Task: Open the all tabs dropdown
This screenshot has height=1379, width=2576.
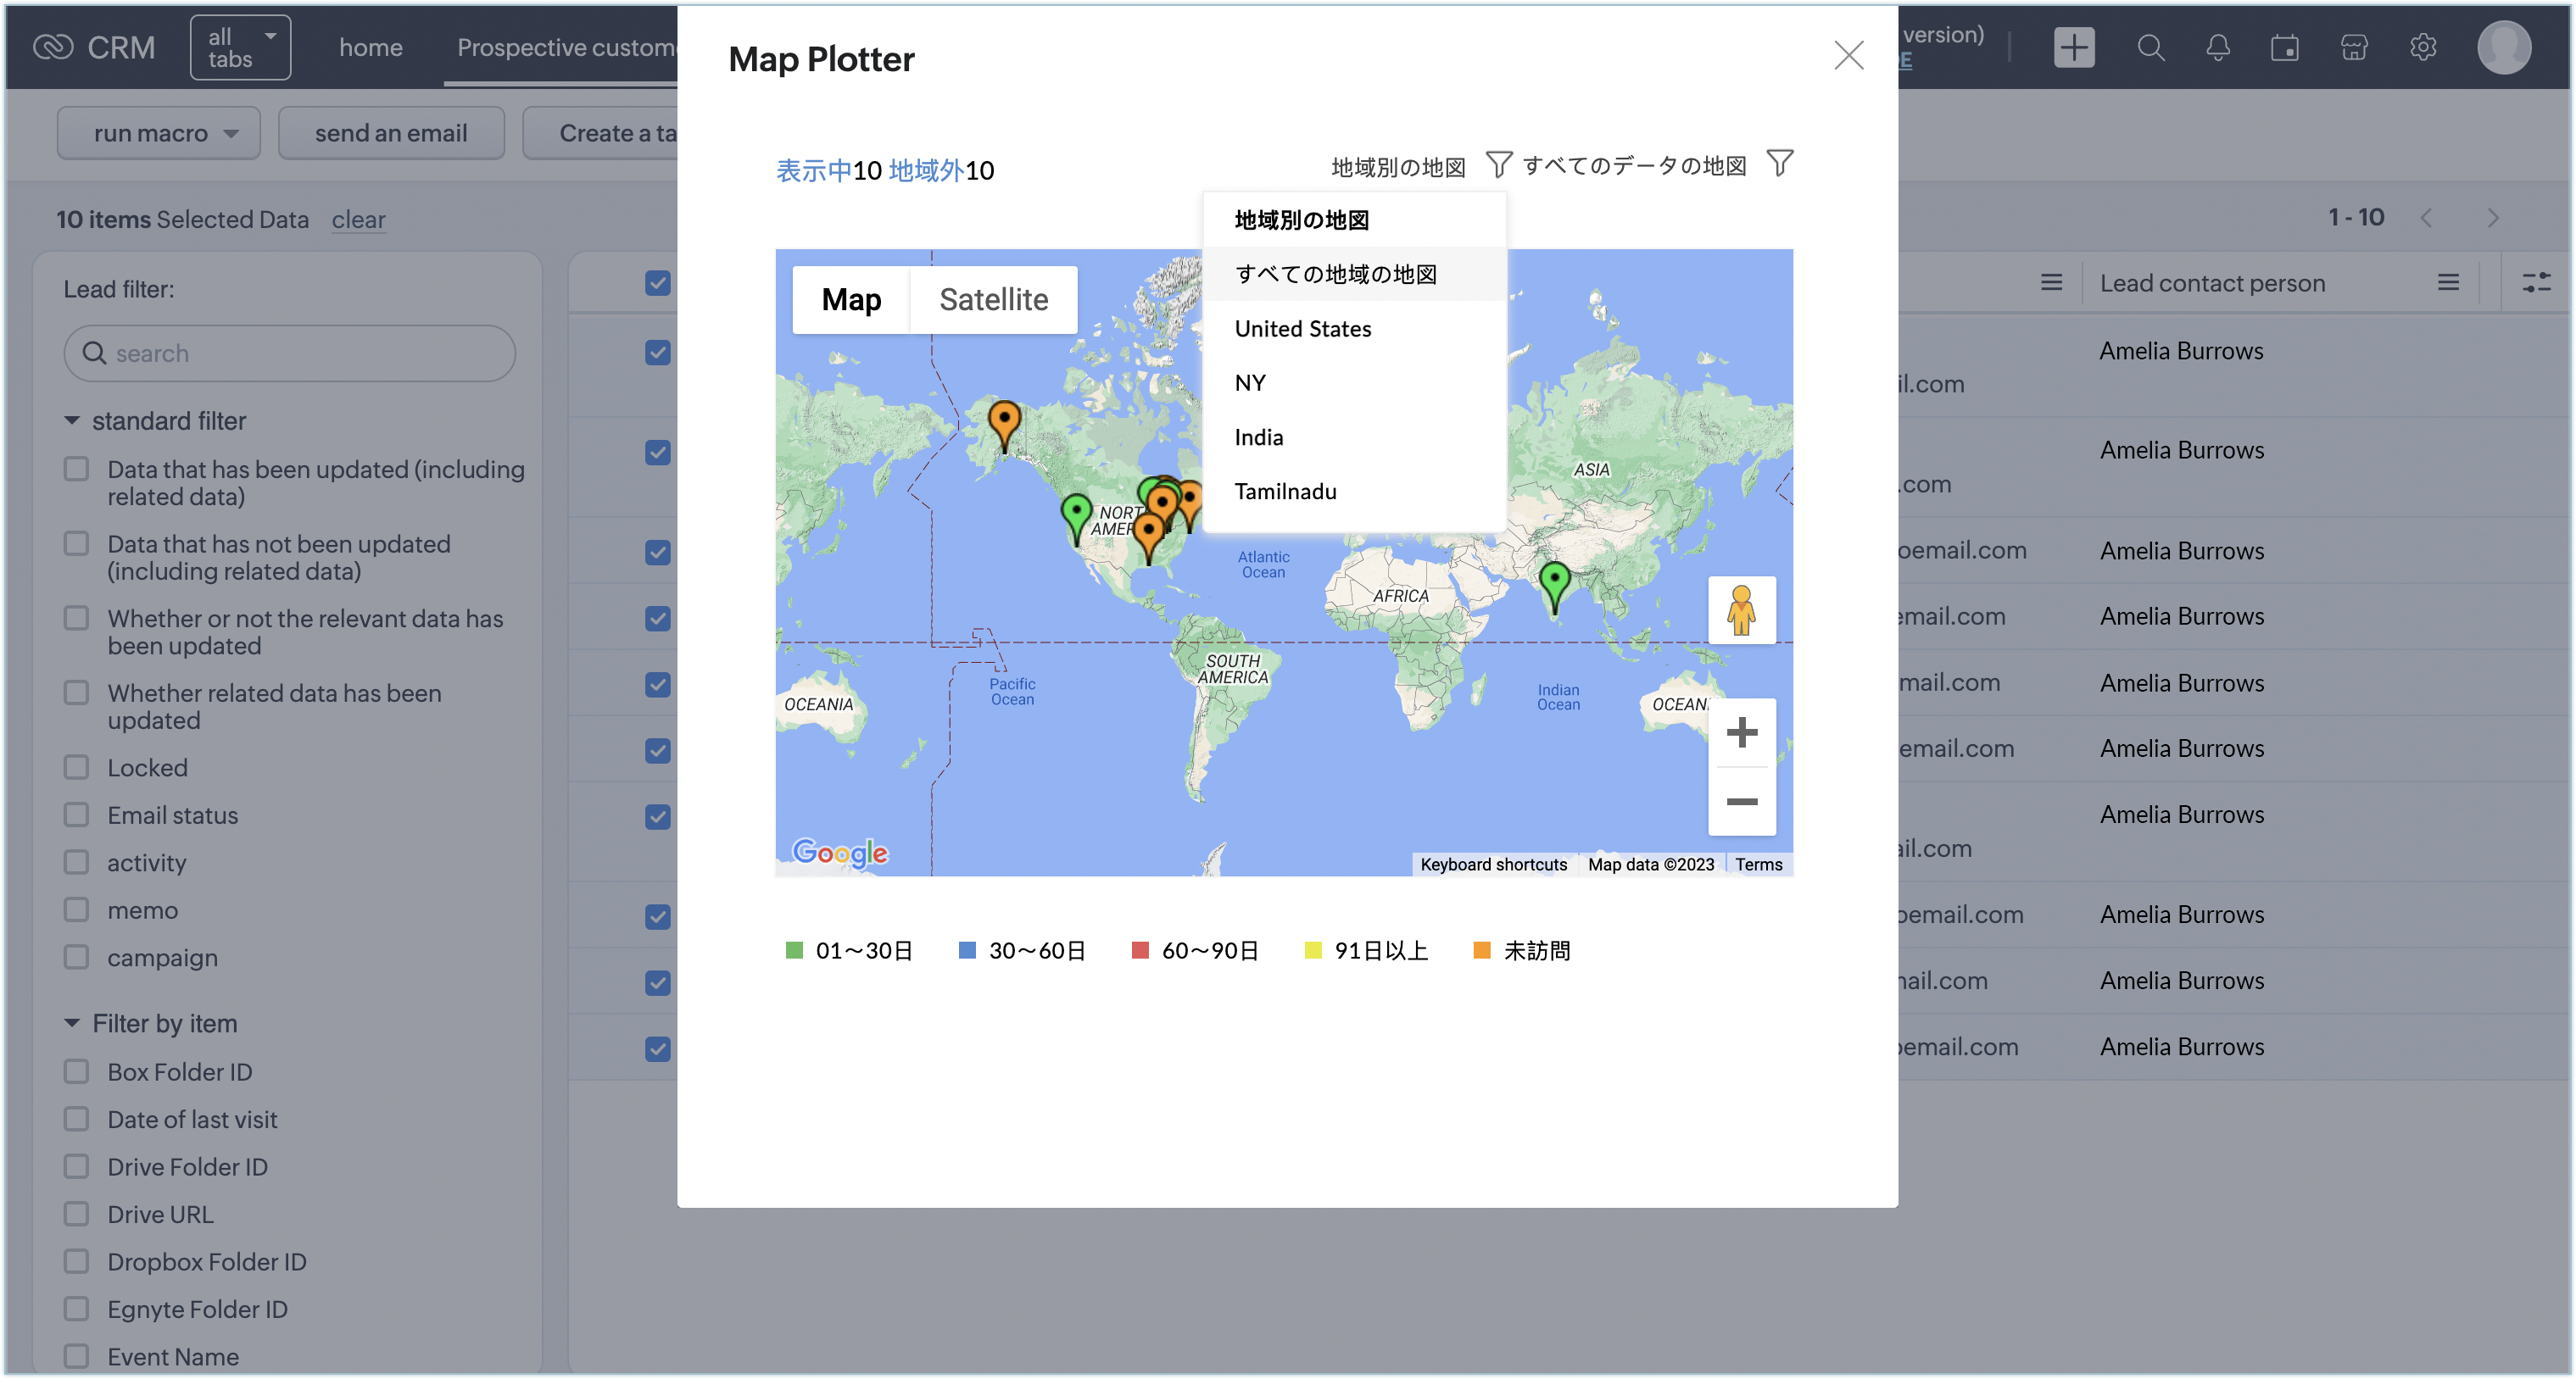Action: pyautogui.click(x=241, y=47)
